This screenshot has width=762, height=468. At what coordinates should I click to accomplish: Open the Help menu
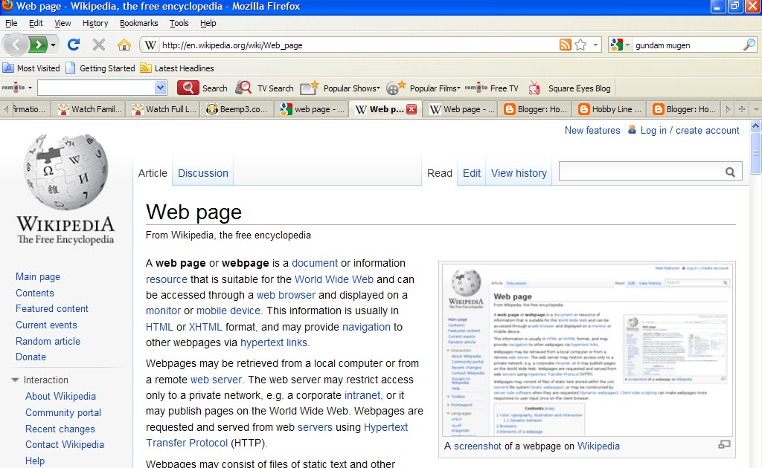208,23
